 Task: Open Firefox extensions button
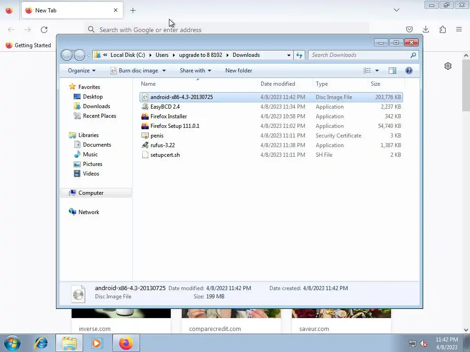[442, 29]
